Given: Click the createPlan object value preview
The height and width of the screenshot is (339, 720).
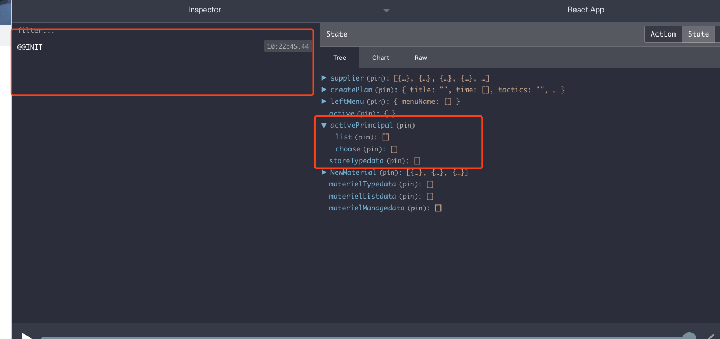Looking at the screenshot, I should [483, 90].
